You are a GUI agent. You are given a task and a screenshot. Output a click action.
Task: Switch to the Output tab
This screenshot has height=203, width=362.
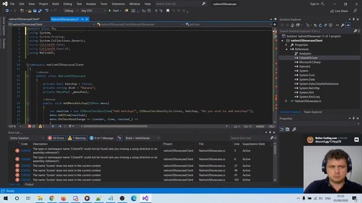click(x=29, y=184)
